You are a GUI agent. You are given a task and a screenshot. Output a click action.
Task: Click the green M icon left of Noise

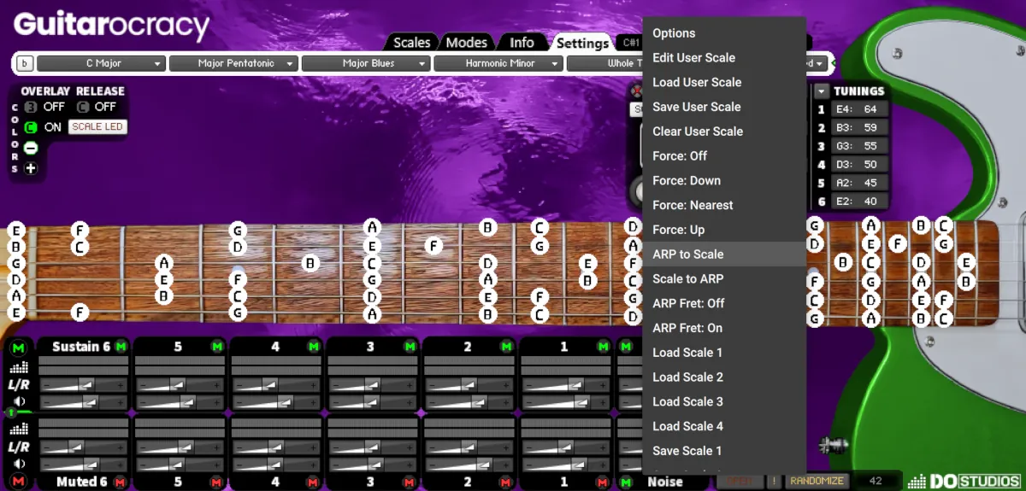coord(627,482)
